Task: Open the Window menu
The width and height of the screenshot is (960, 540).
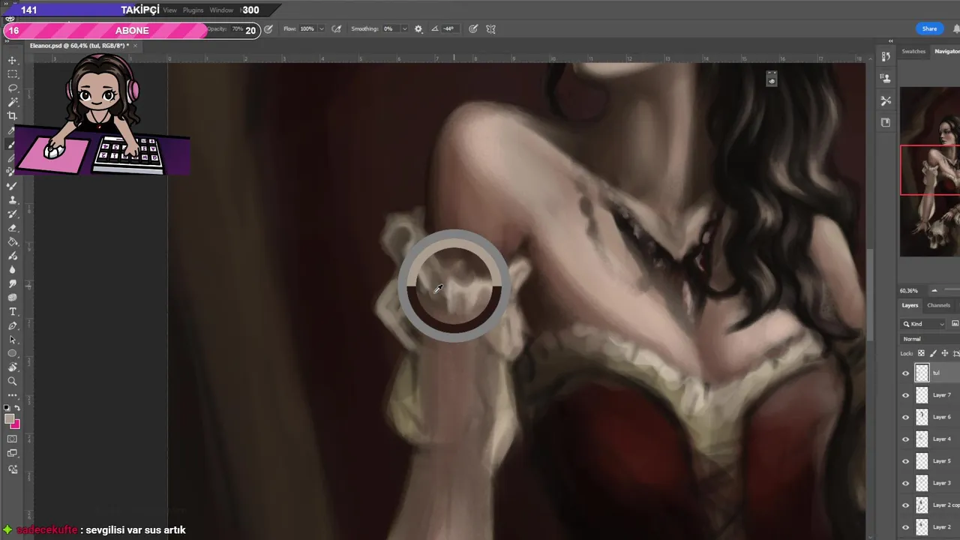Action: pos(221,10)
